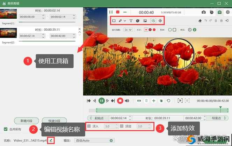Click 新增片段 add segment button
Image resolution: width=232 pixels, height=146 pixels.
point(26,121)
